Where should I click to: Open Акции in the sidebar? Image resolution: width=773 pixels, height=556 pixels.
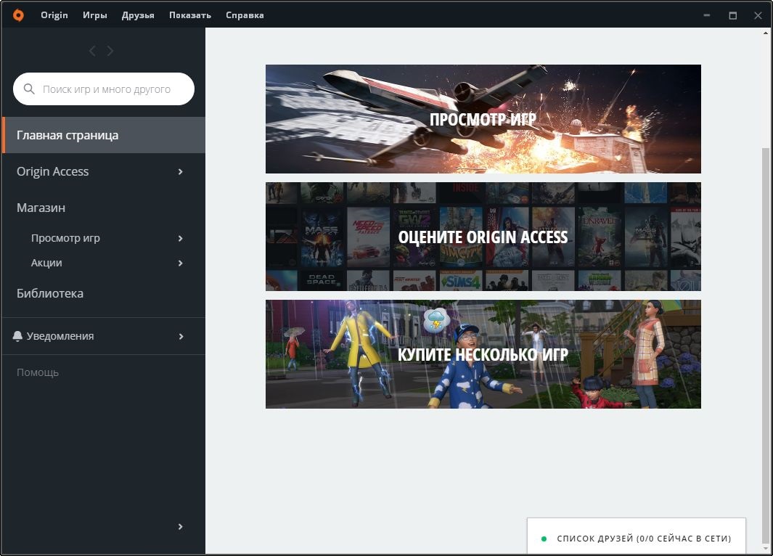(x=104, y=263)
